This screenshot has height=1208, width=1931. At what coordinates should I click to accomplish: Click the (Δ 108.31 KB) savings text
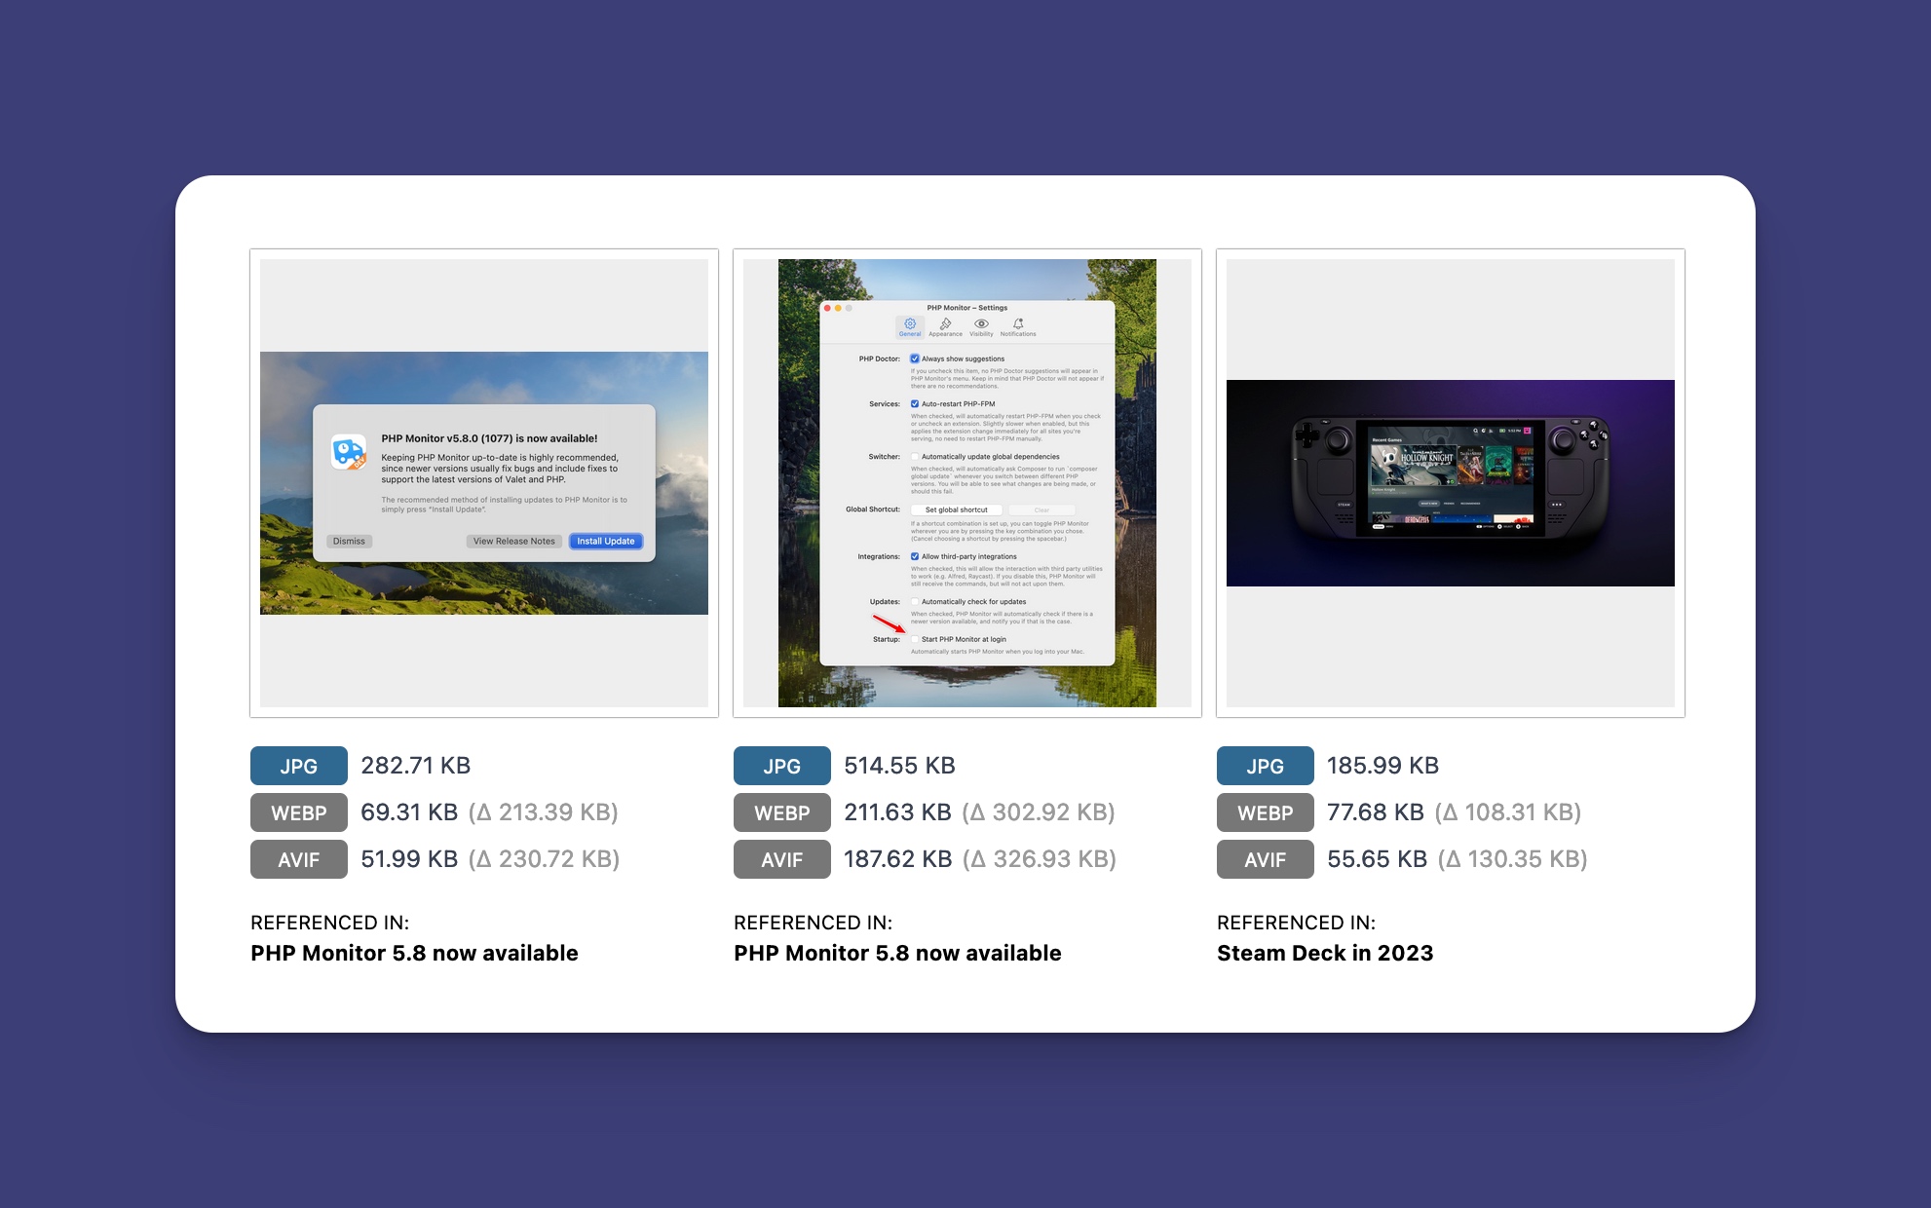click(1508, 812)
